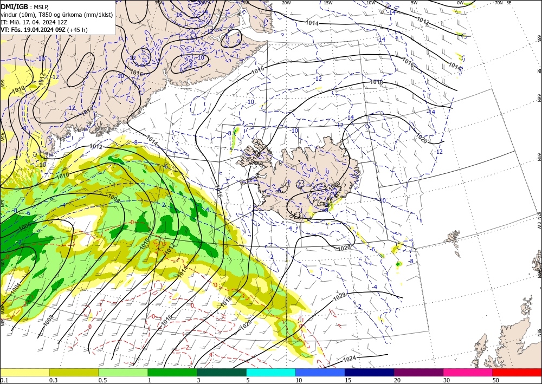Click the legend value '15' below the color bar

tap(348, 380)
